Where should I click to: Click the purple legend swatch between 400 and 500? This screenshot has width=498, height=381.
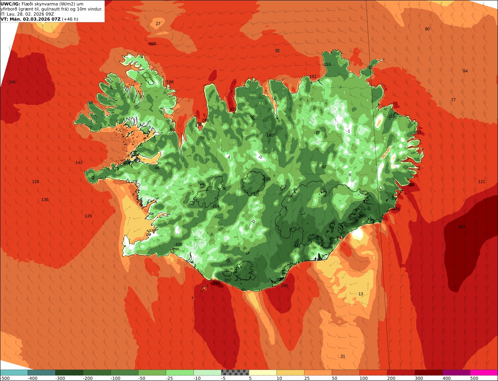pyautogui.click(x=456, y=372)
